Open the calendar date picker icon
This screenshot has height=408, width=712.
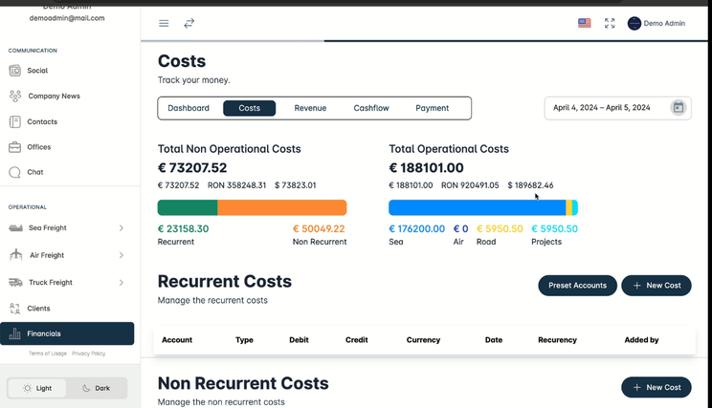point(678,108)
